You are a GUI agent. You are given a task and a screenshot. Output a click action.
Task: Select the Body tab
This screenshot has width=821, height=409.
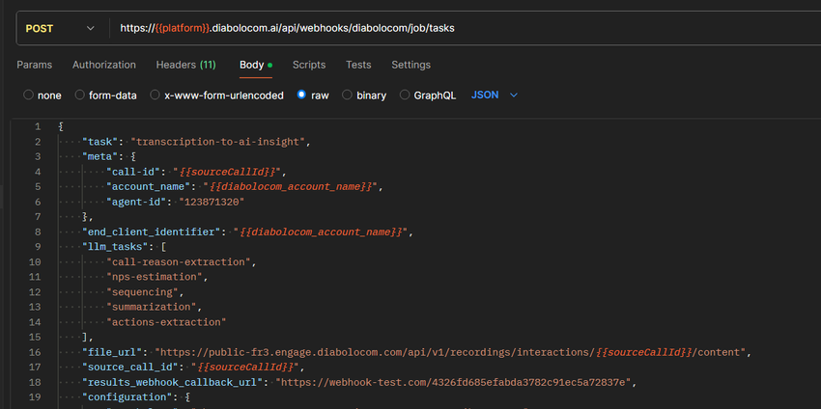click(x=252, y=65)
